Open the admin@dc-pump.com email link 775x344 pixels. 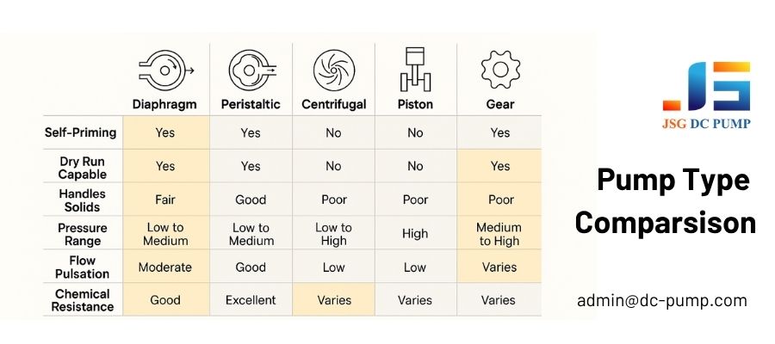click(x=662, y=300)
